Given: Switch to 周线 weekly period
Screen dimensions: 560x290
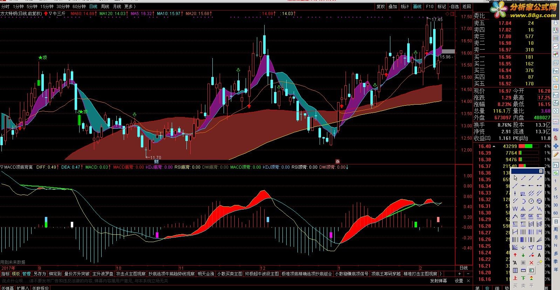Looking at the screenshot, I should [105, 7].
